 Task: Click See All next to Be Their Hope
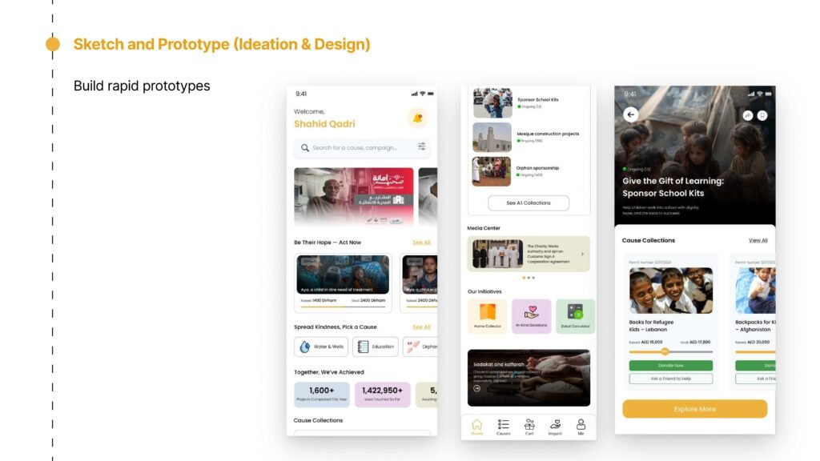421,243
